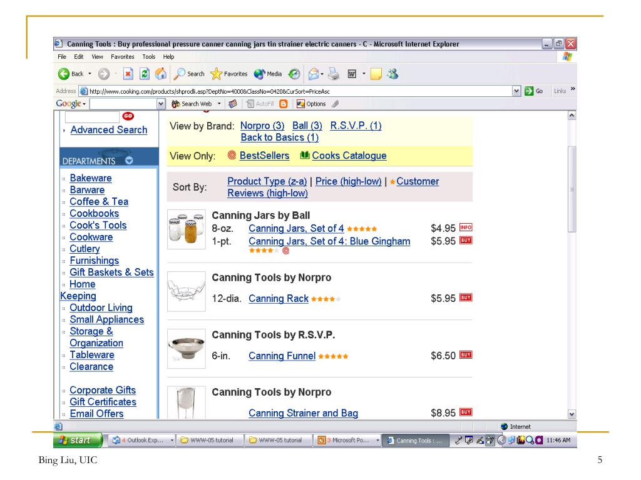
Task: Open the File menu
Action: click(x=62, y=57)
